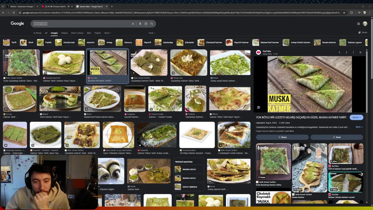This screenshot has width=373, height=210.
Task: Mute the YouTube tab audio icon
Action: (68, 6)
